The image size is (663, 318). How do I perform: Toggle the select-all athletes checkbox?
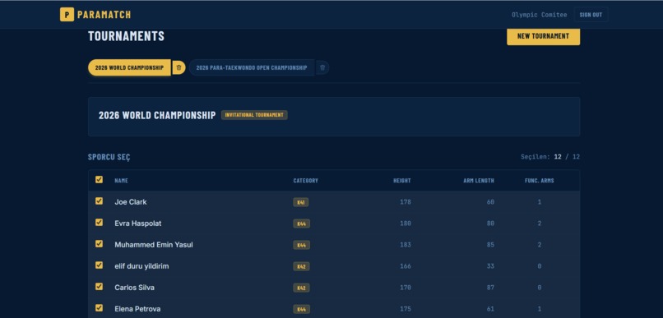[99, 180]
